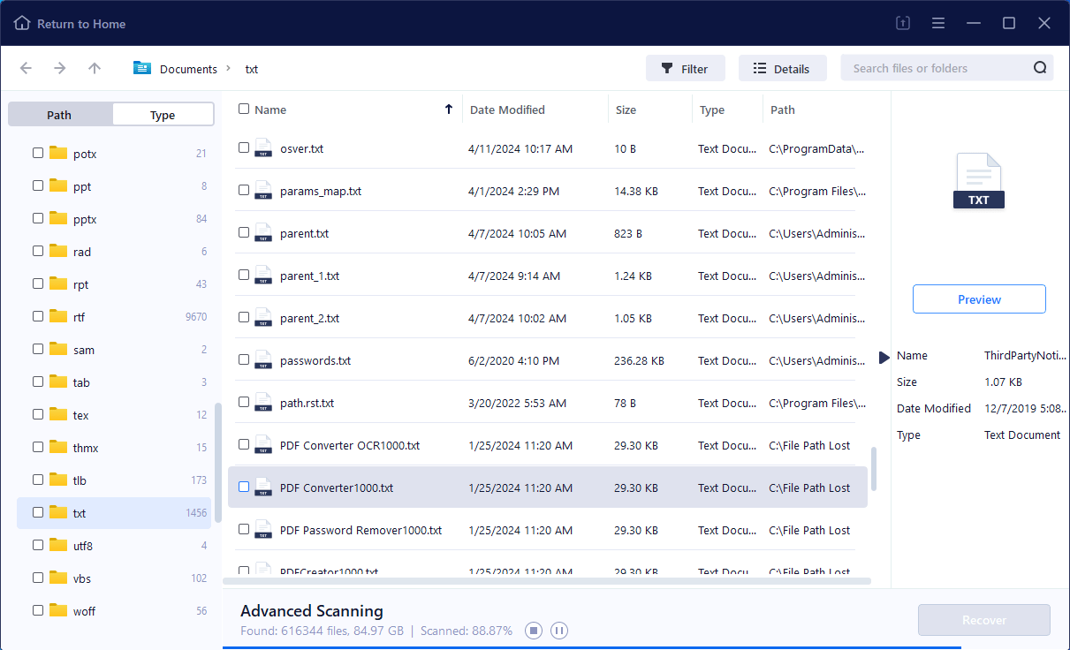The image size is (1070, 650).
Task: Click the Return to Home icon
Action: (x=22, y=24)
